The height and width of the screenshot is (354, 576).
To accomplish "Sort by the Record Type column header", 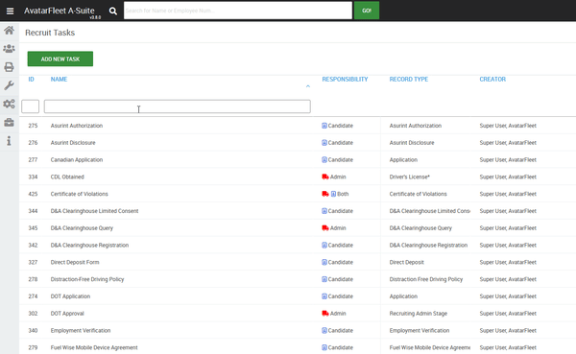I will click(409, 80).
